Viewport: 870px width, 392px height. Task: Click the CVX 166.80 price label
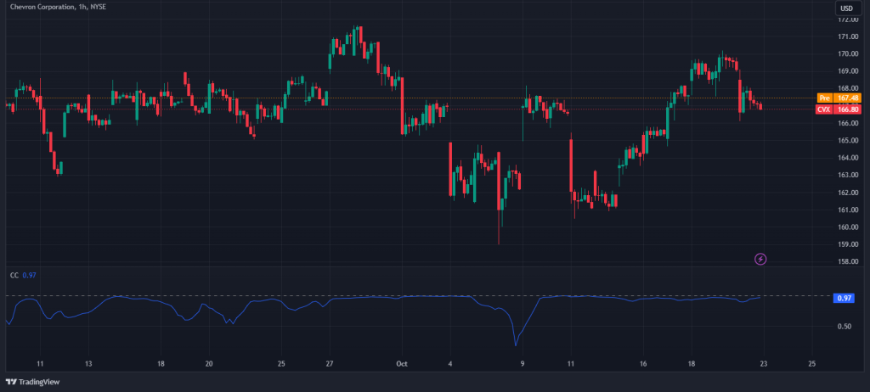tap(839, 109)
